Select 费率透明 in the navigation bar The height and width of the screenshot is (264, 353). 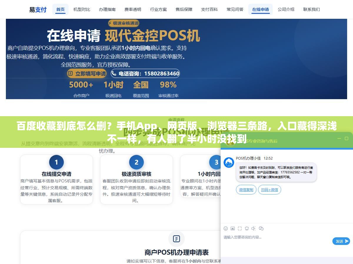click(133, 9)
